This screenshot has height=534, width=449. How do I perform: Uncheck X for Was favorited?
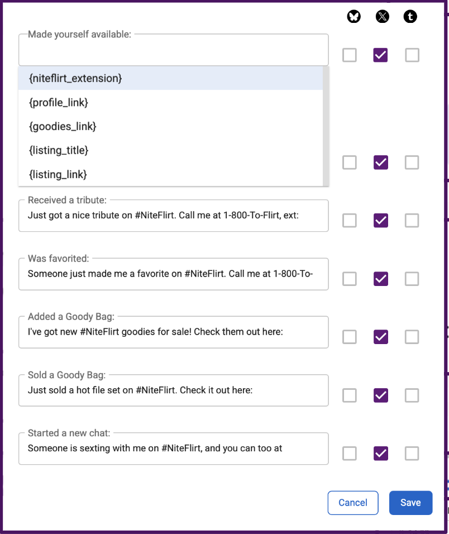tap(380, 279)
